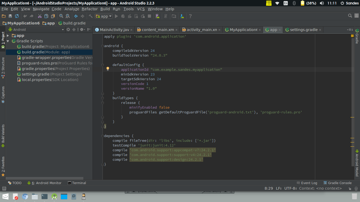Click the Save All toolbar icon

(10, 16)
